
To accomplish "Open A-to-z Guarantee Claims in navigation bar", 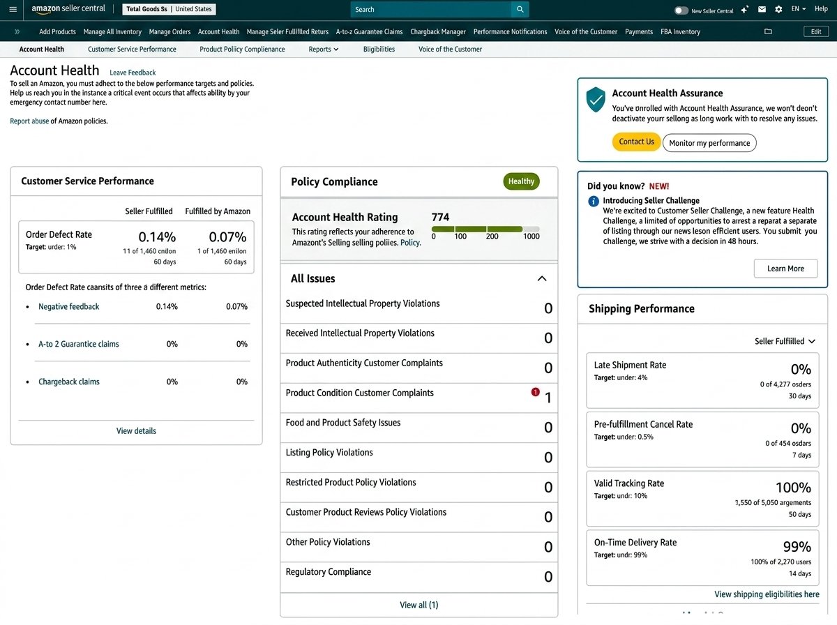I will point(369,31).
